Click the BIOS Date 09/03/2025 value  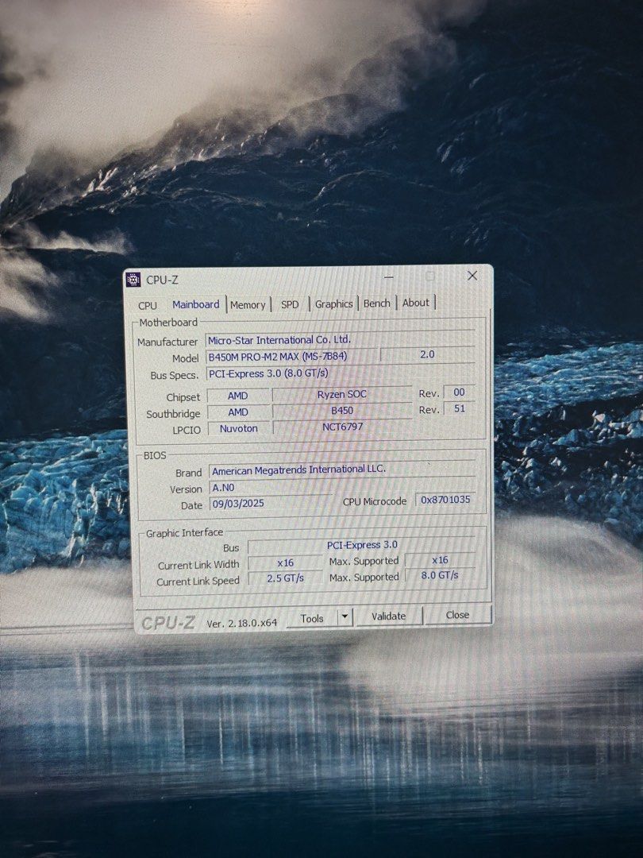click(x=270, y=504)
